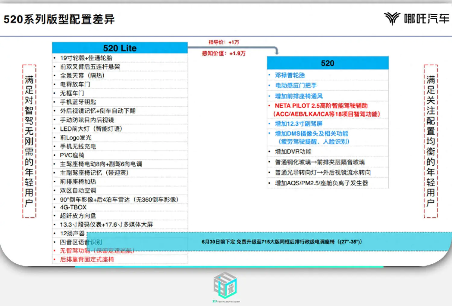Click the row '前双叉臂后五连杆悬架'
Image resolution: width=452 pixels, height=306 pixels.
point(120,67)
